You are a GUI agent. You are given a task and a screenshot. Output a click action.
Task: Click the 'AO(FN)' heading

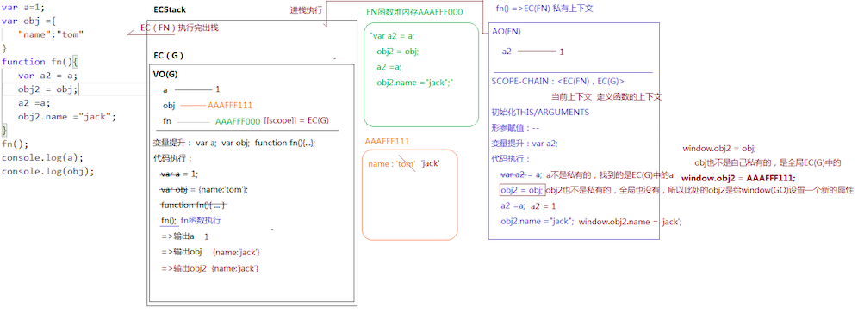(x=507, y=32)
